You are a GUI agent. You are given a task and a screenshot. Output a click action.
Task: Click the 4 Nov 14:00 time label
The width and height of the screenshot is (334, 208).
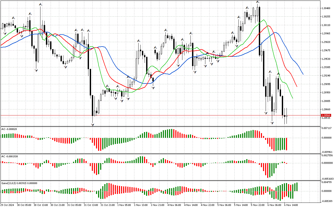pos(191,205)
